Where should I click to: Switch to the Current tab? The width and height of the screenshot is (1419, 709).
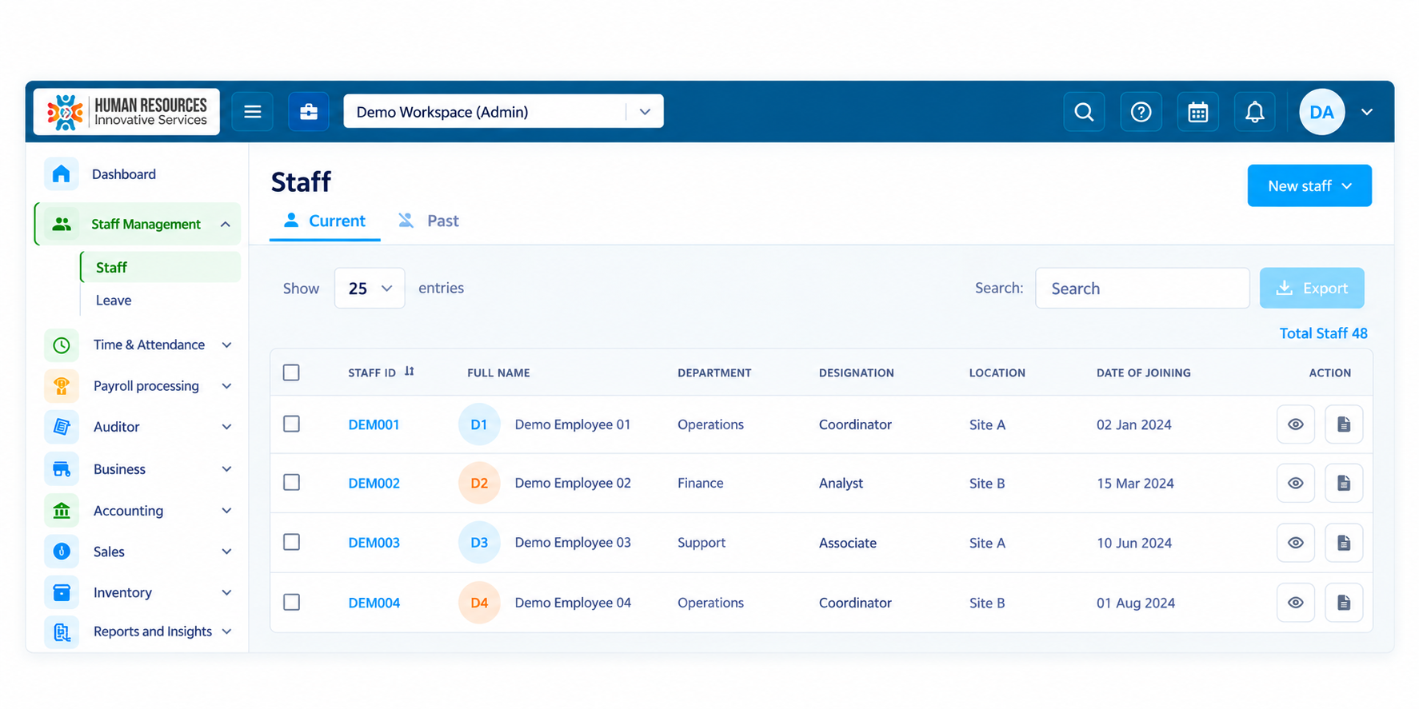[325, 221]
